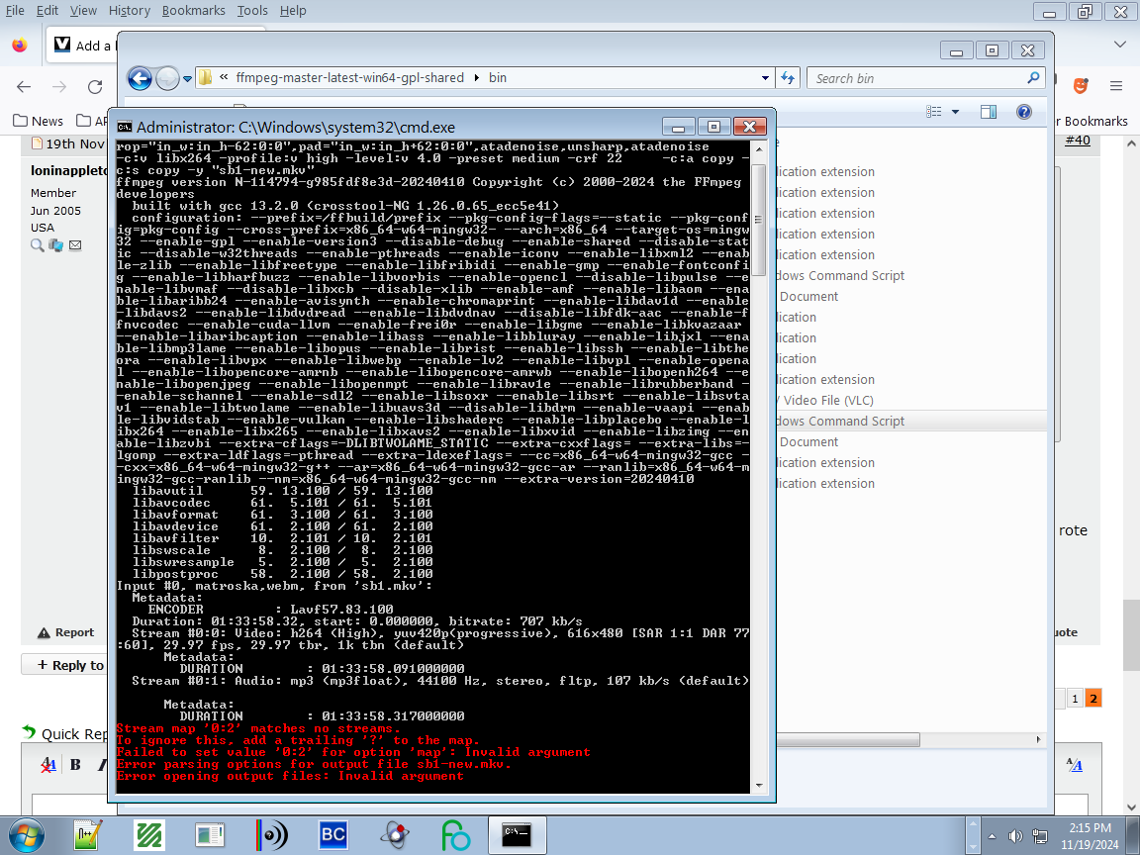The height and width of the screenshot is (855, 1140).
Task: Click the Explorer search magnifier icon
Action: click(x=1033, y=78)
